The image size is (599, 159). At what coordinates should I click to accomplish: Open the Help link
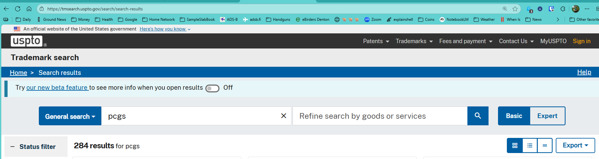[x=584, y=72]
